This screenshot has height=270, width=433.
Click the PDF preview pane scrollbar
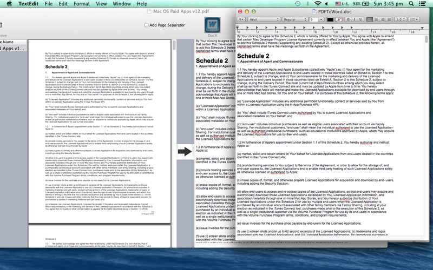[x=174, y=45]
